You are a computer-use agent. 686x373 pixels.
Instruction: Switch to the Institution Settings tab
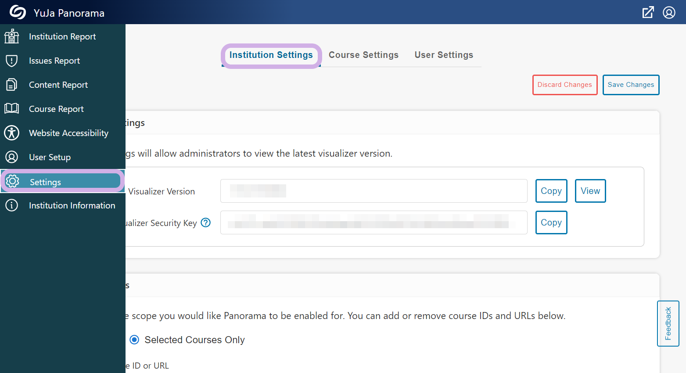tap(271, 55)
